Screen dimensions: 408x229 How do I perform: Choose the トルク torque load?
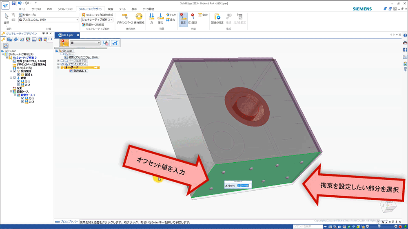[171, 15]
